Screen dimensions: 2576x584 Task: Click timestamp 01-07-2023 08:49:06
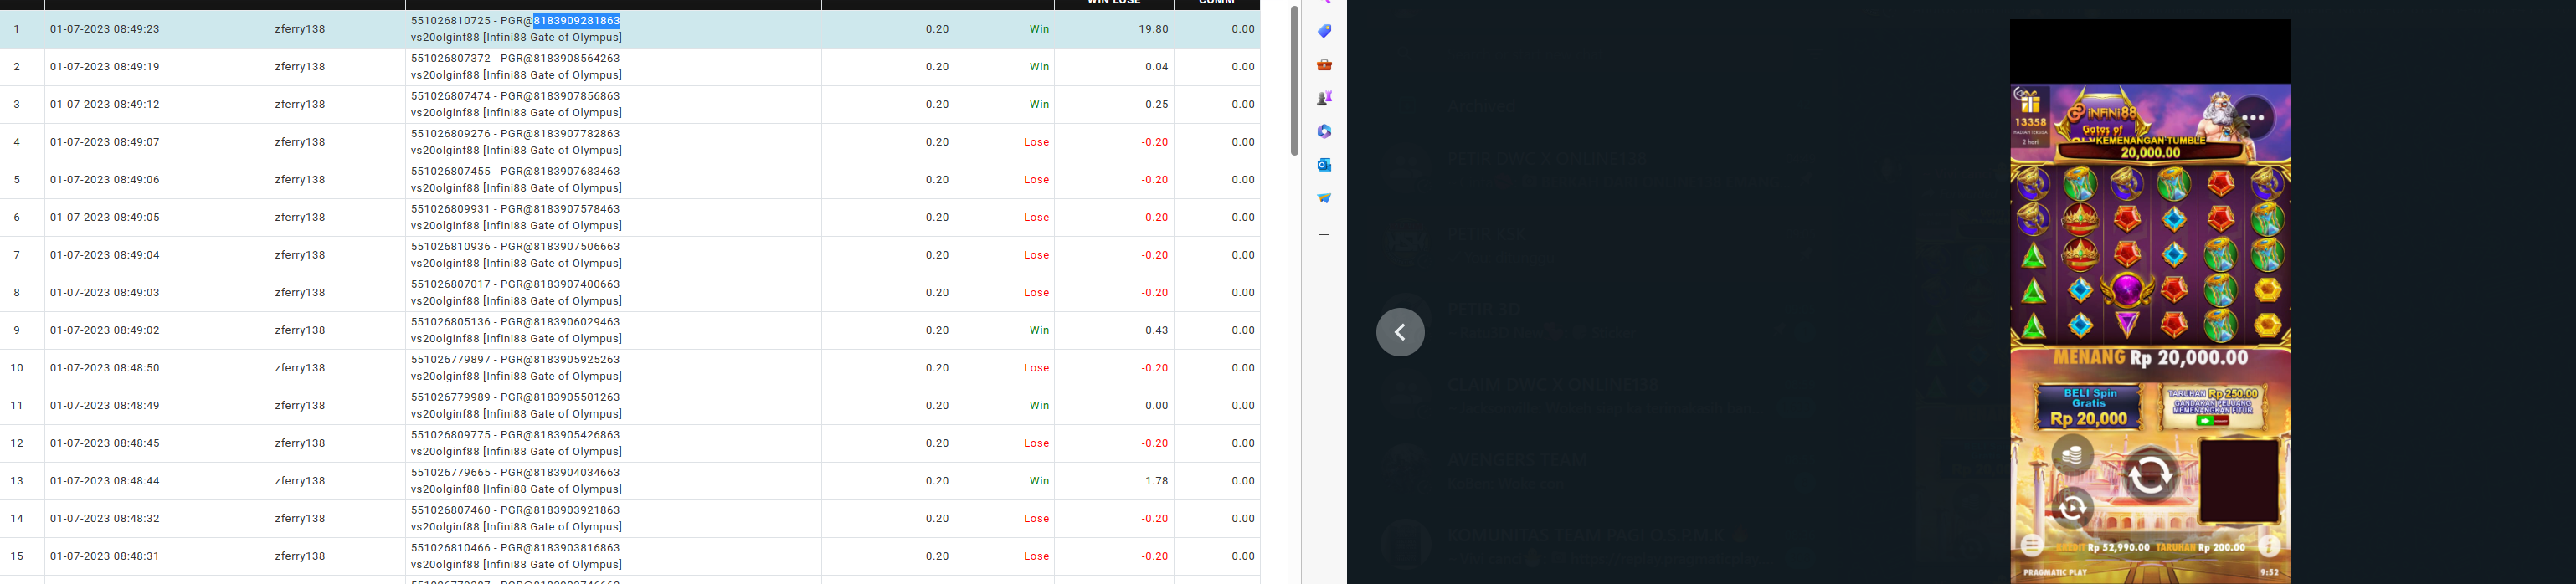coord(105,180)
